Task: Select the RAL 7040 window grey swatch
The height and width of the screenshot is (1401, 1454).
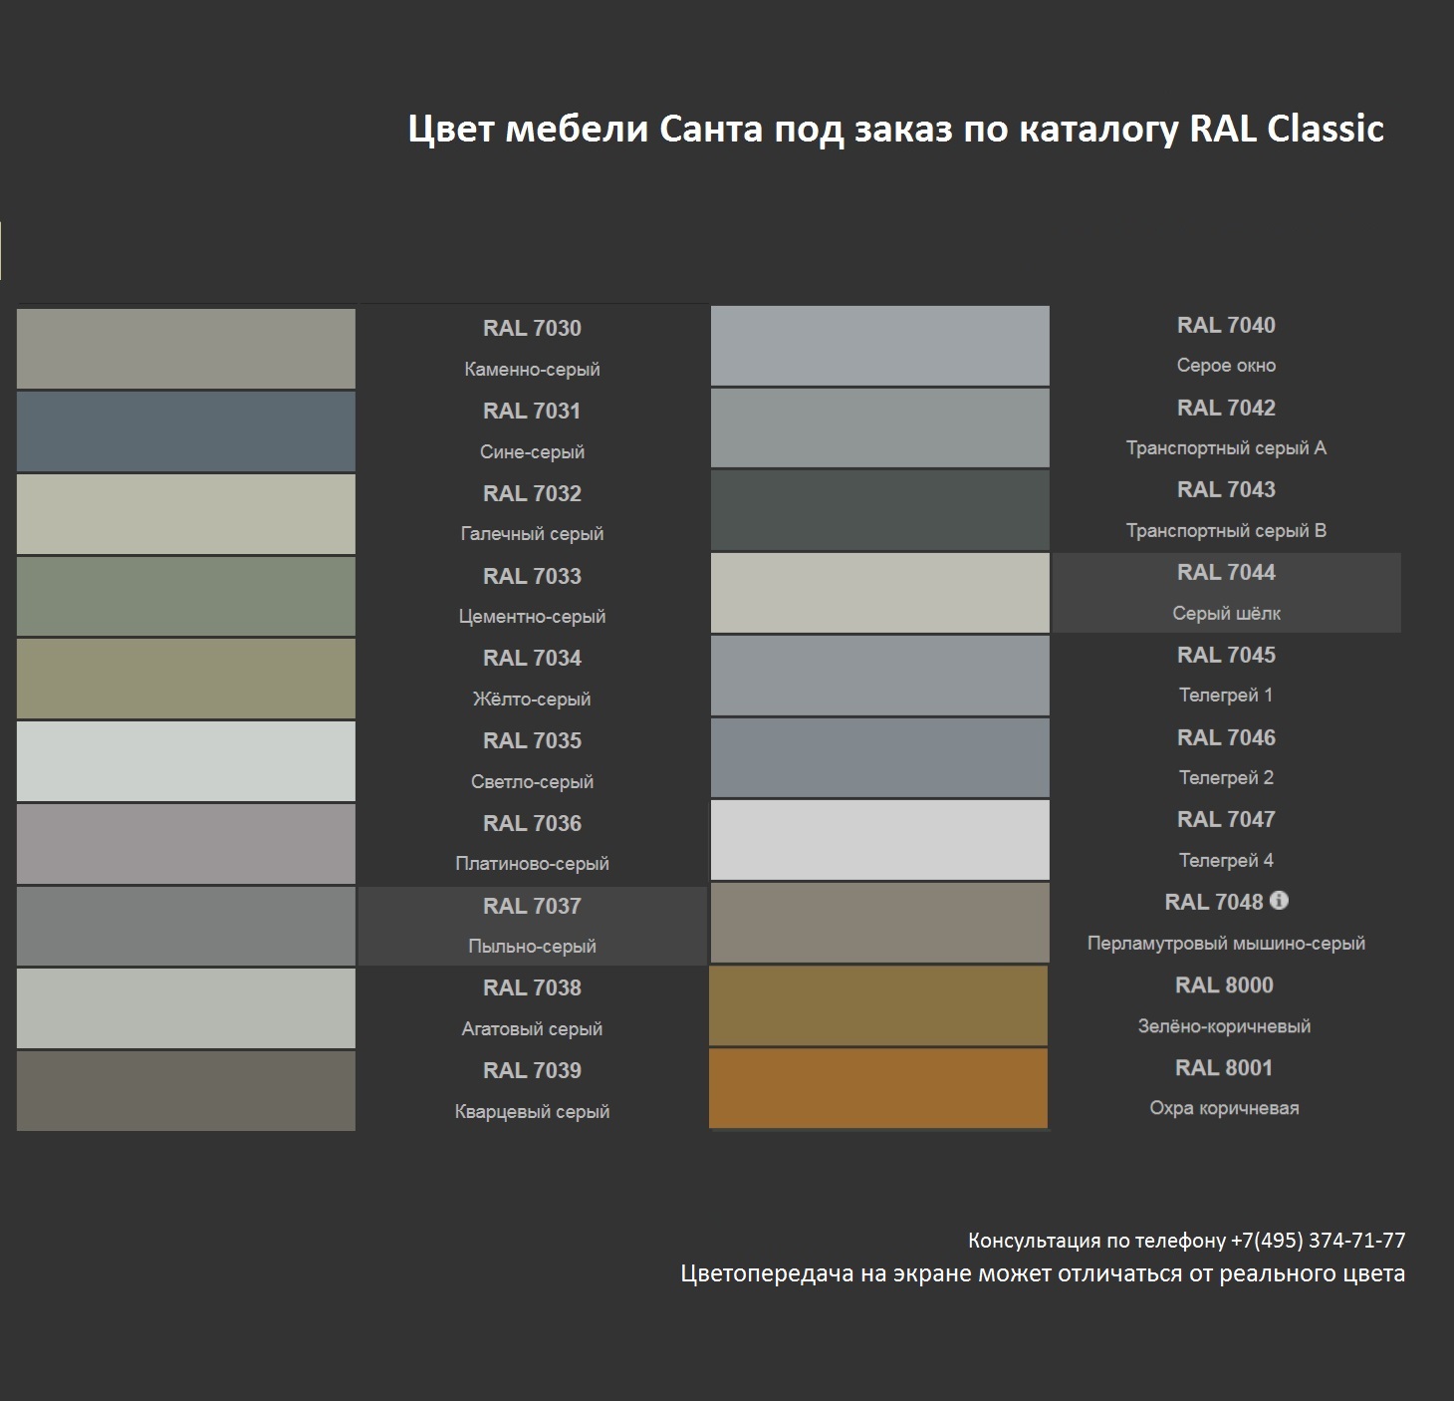Action: point(880,346)
